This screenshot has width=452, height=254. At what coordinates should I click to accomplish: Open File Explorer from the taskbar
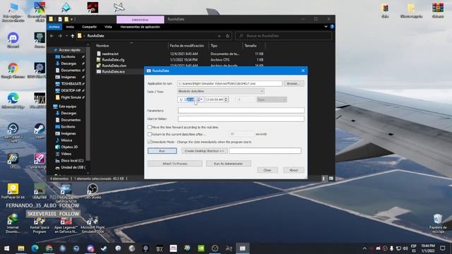click(x=21, y=248)
